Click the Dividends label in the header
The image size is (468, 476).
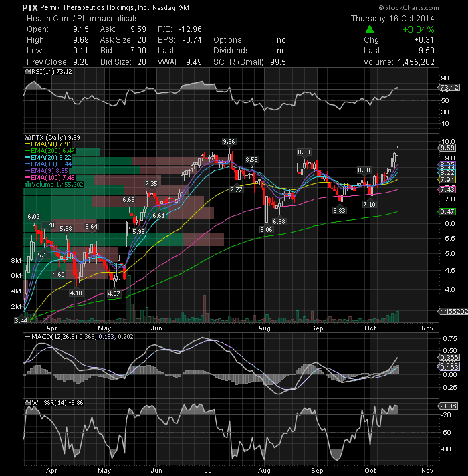tap(232, 50)
